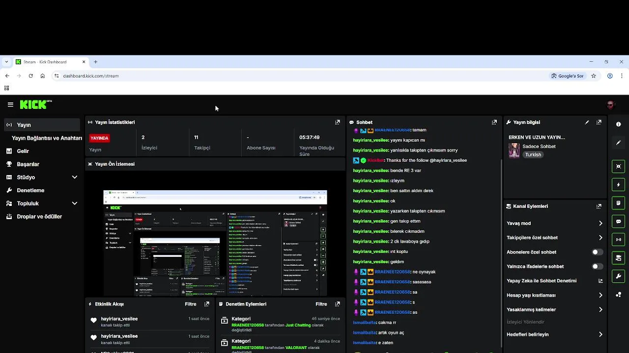629x353 pixels.
Task: Toggle the broadcast signal widget icon in the right sidebar
Action: (619, 240)
